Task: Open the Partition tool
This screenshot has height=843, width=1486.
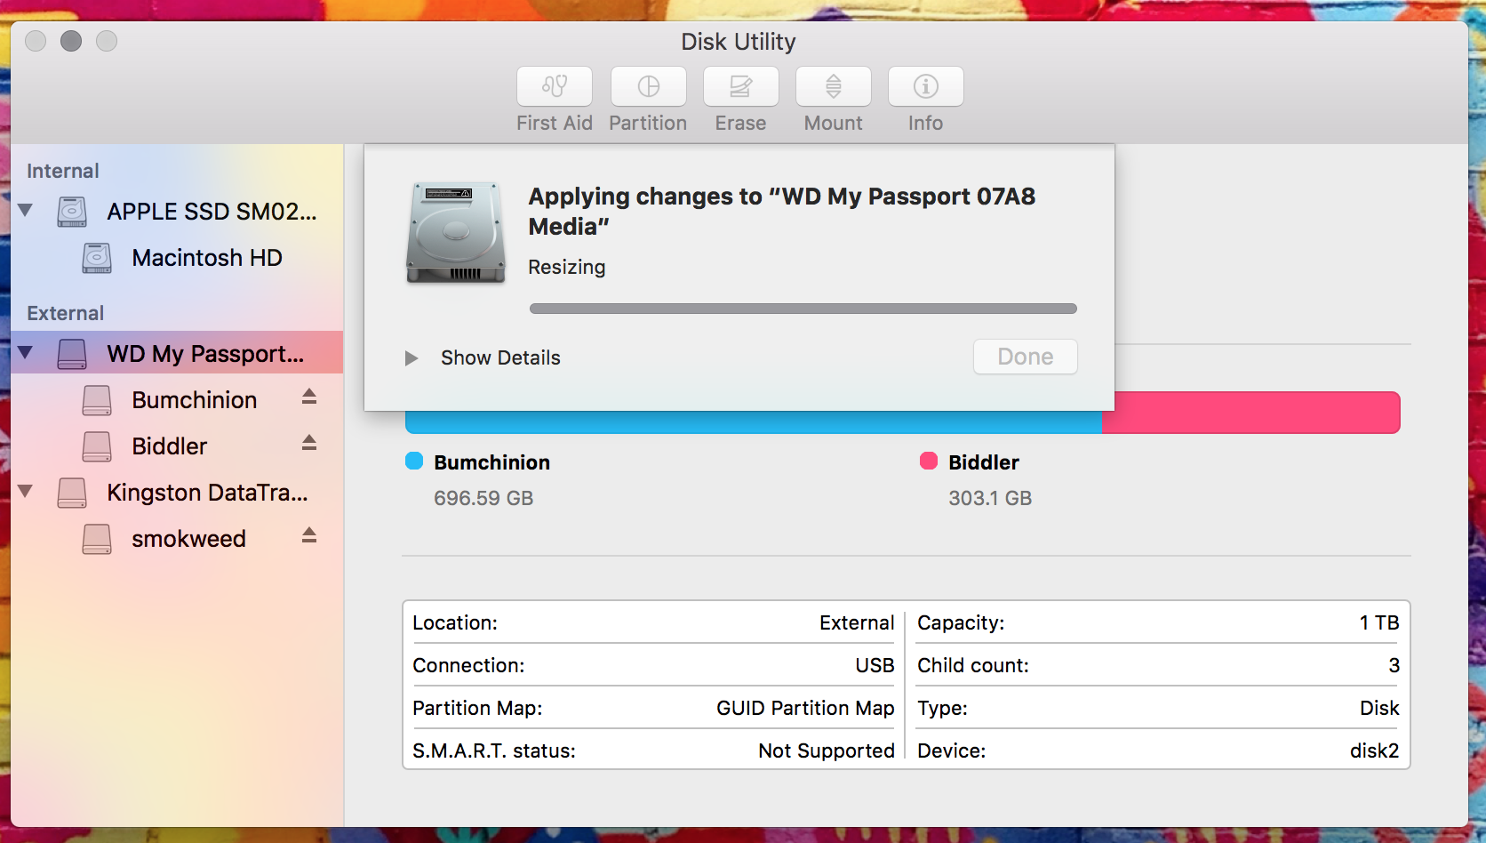Action: click(x=648, y=98)
